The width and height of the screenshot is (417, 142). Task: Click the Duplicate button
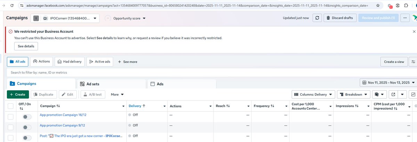44,94
